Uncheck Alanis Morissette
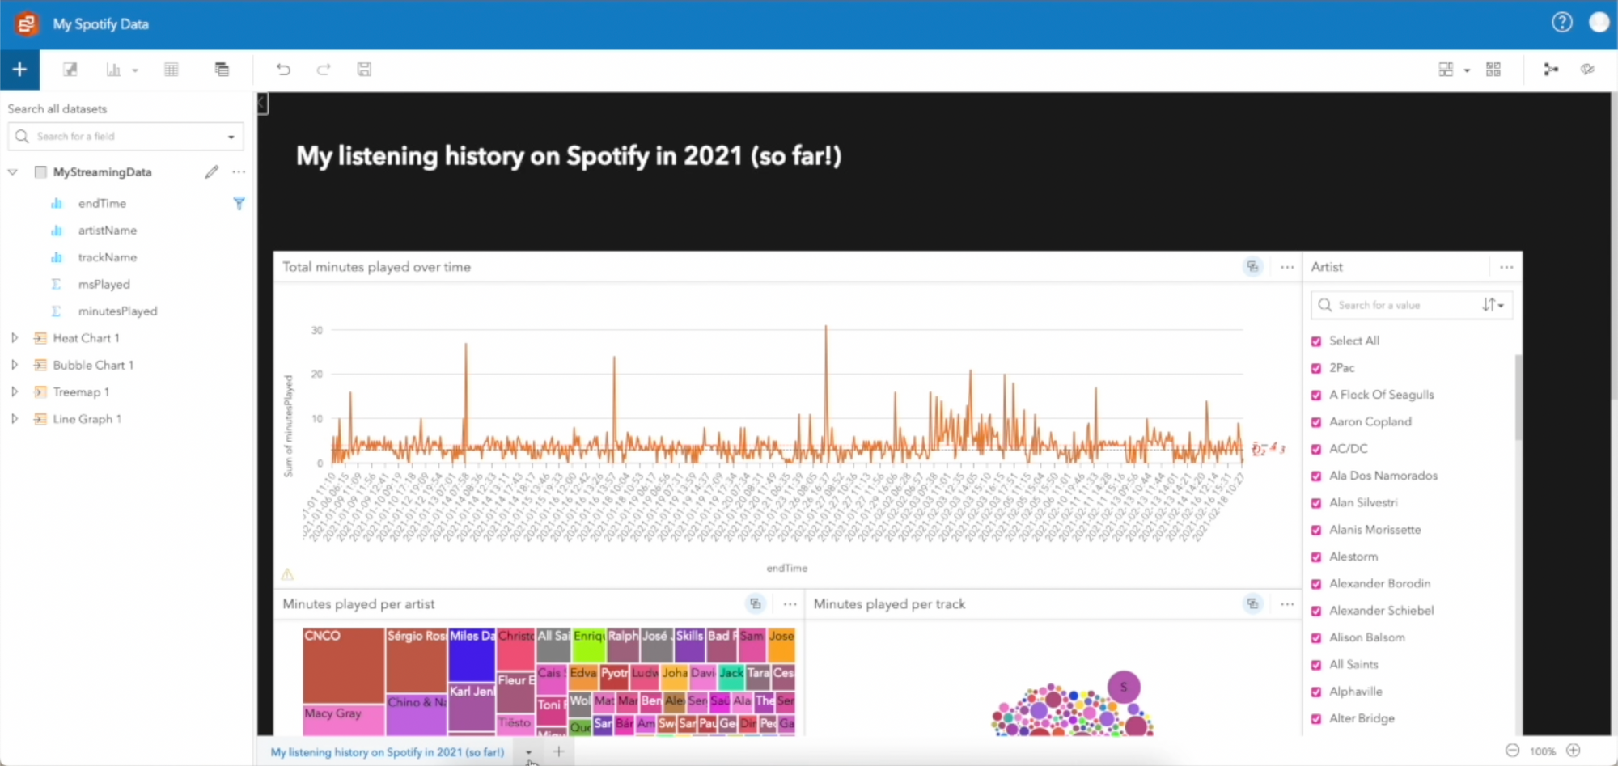Screen dimensions: 1618x766 [x=1316, y=530]
